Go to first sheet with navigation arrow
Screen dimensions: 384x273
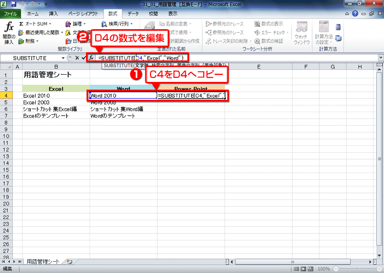point(3,262)
